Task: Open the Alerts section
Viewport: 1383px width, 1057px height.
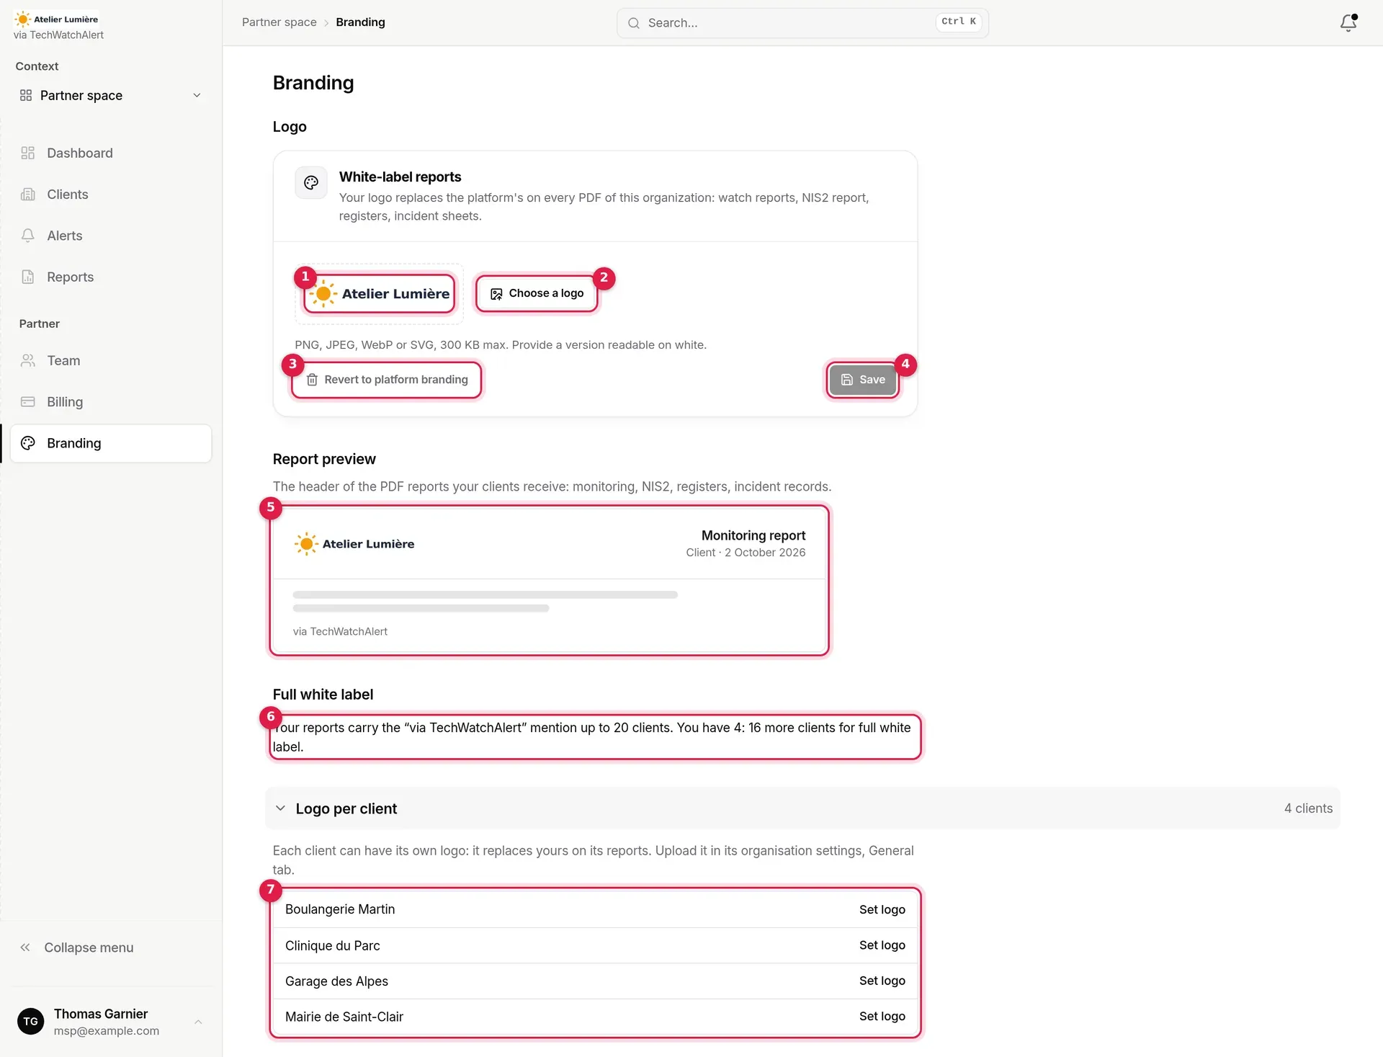Action: point(111,236)
